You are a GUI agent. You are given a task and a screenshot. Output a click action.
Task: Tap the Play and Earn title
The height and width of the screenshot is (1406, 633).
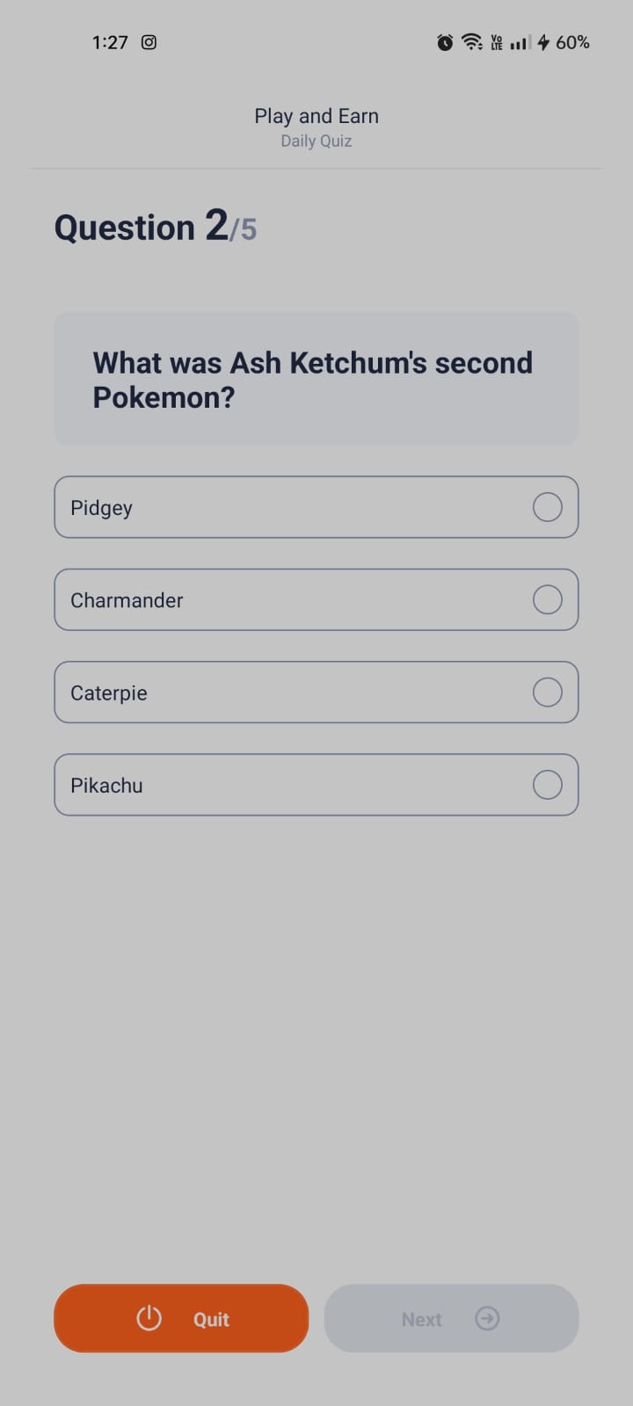coord(316,116)
